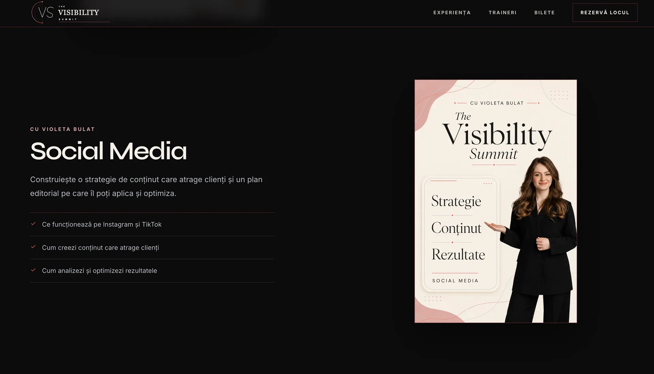The height and width of the screenshot is (374, 654).
Task: Click the Rezervă Locul button
Action: pos(605,13)
